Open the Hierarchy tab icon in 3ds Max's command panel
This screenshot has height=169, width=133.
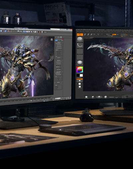(59, 37)
